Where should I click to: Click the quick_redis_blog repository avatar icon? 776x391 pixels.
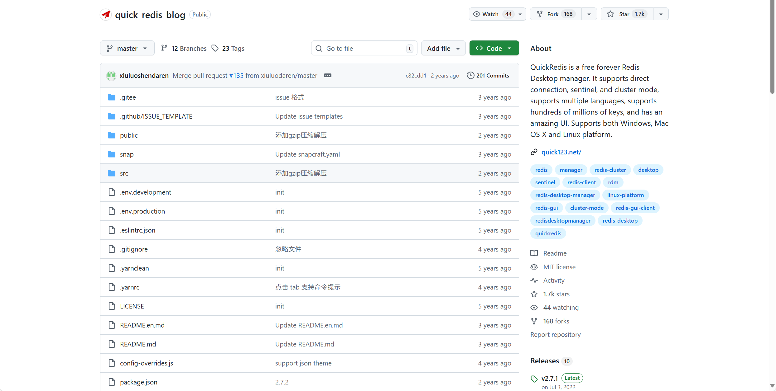point(106,14)
